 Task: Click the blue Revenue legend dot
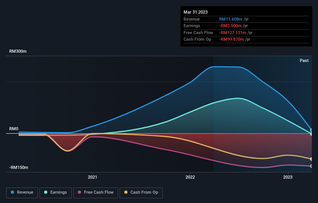(x=12, y=192)
